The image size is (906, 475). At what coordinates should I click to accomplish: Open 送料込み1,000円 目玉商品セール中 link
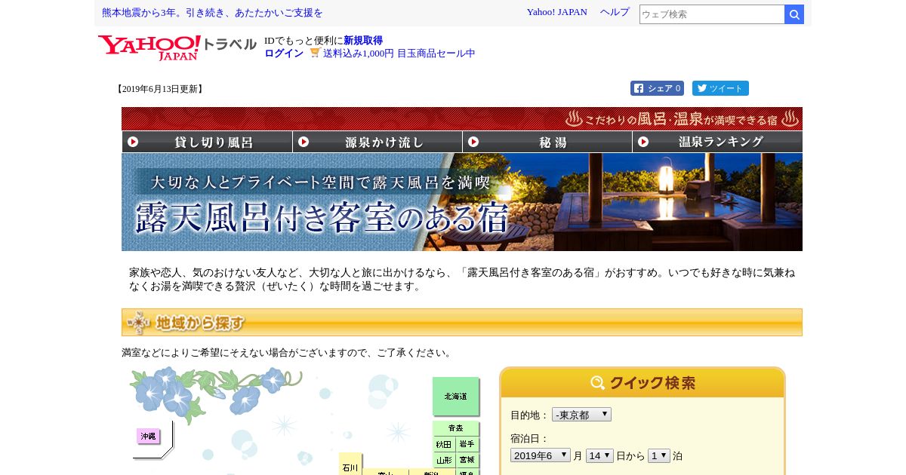point(399,54)
